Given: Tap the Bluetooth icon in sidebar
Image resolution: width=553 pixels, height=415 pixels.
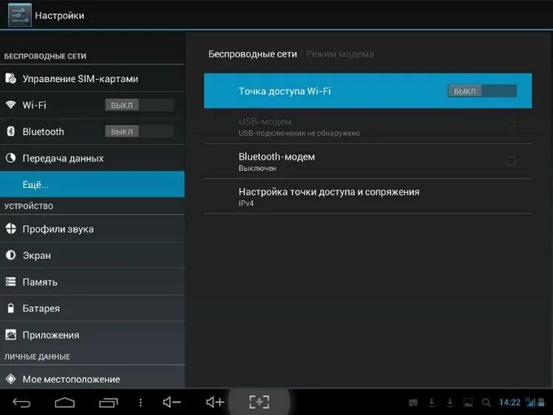Looking at the screenshot, I should tap(10, 131).
